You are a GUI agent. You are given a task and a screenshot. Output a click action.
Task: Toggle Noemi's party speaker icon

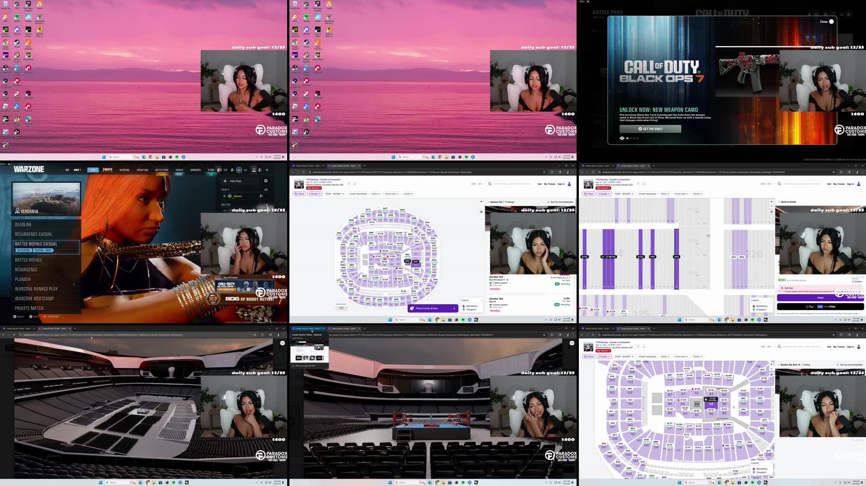pos(261,196)
